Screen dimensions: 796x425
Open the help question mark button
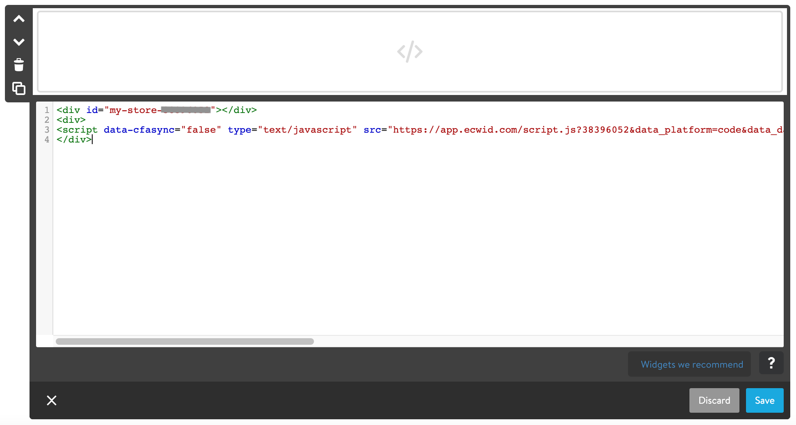click(x=771, y=363)
